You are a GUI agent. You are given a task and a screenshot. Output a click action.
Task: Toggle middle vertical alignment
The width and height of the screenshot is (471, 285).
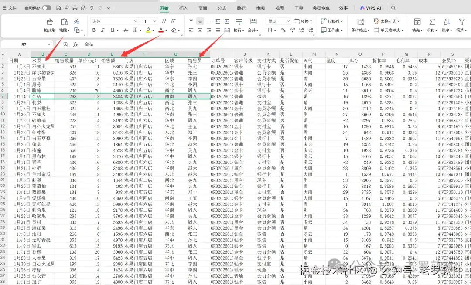click(200, 21)
